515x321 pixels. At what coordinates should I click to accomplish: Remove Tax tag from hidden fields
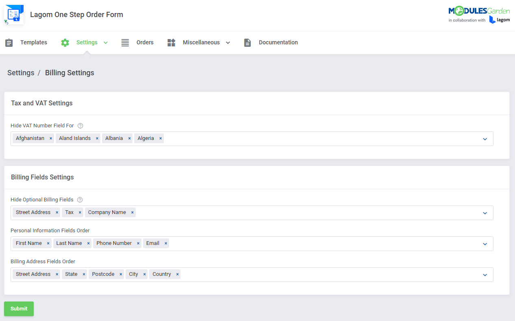(x=80, y=212)
